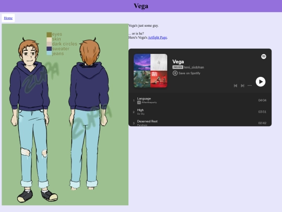The image size is (282, 212).
Task: Open Vega's Artfight Page link
Action: point(157,38)
